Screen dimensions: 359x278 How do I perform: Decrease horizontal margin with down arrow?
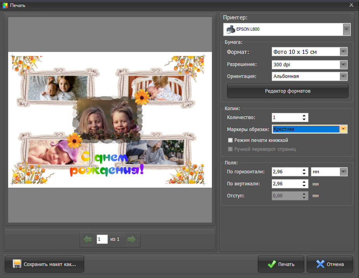click(x=304, y=174)
